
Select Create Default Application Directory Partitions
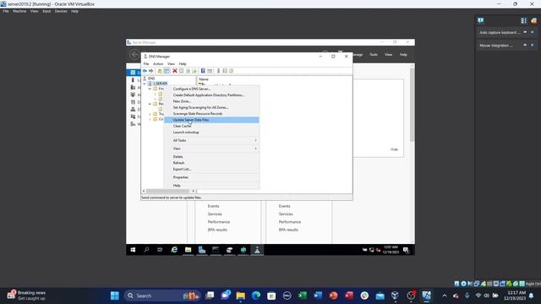click(211, 95)
